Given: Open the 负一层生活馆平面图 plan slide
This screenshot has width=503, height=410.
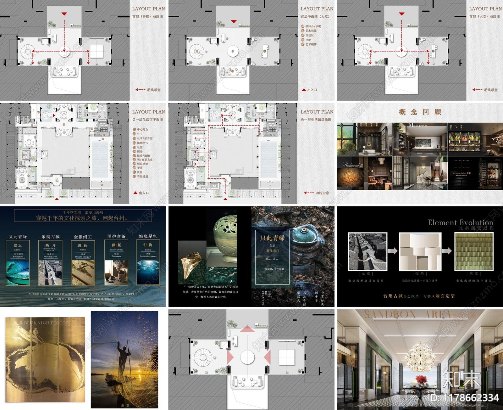Looking at the screenshot, I should pyautogui.click(x=83, y=153).
